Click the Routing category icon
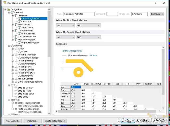This screenshot has height=126, width=170. 12,46
